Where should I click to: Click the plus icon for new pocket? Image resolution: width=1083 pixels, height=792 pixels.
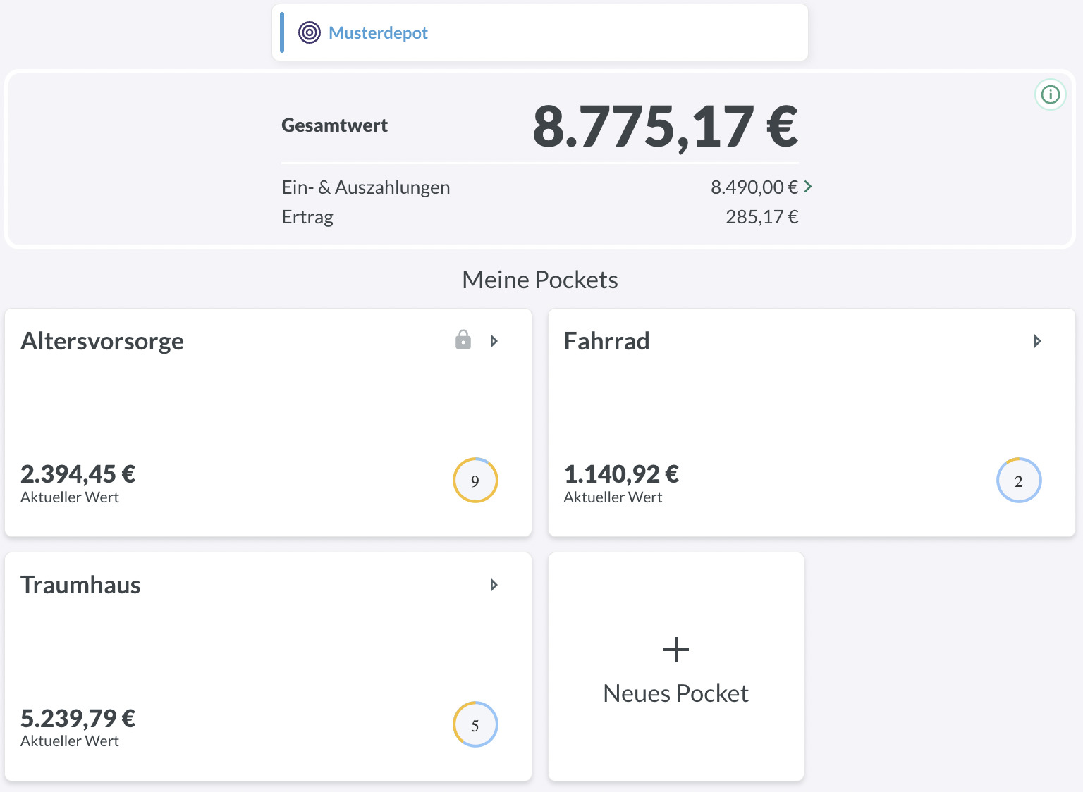[x=676, y=650]
